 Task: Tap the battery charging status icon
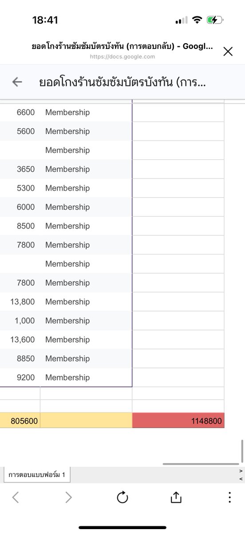(215, 20)
